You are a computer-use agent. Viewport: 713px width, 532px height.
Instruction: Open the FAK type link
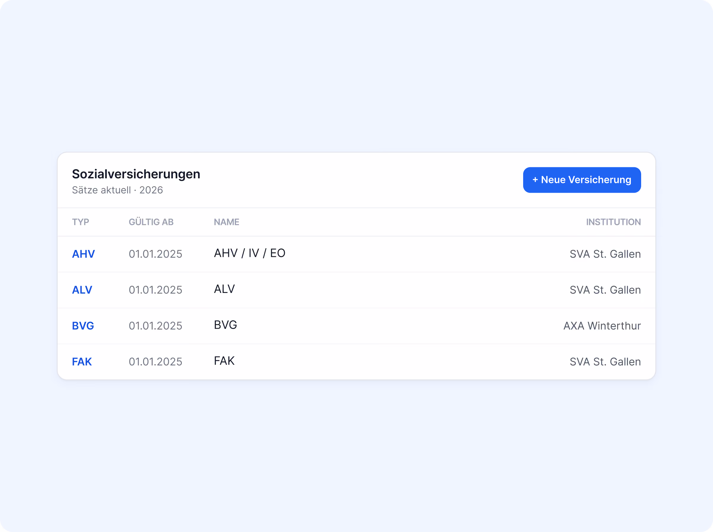(82, 362)
